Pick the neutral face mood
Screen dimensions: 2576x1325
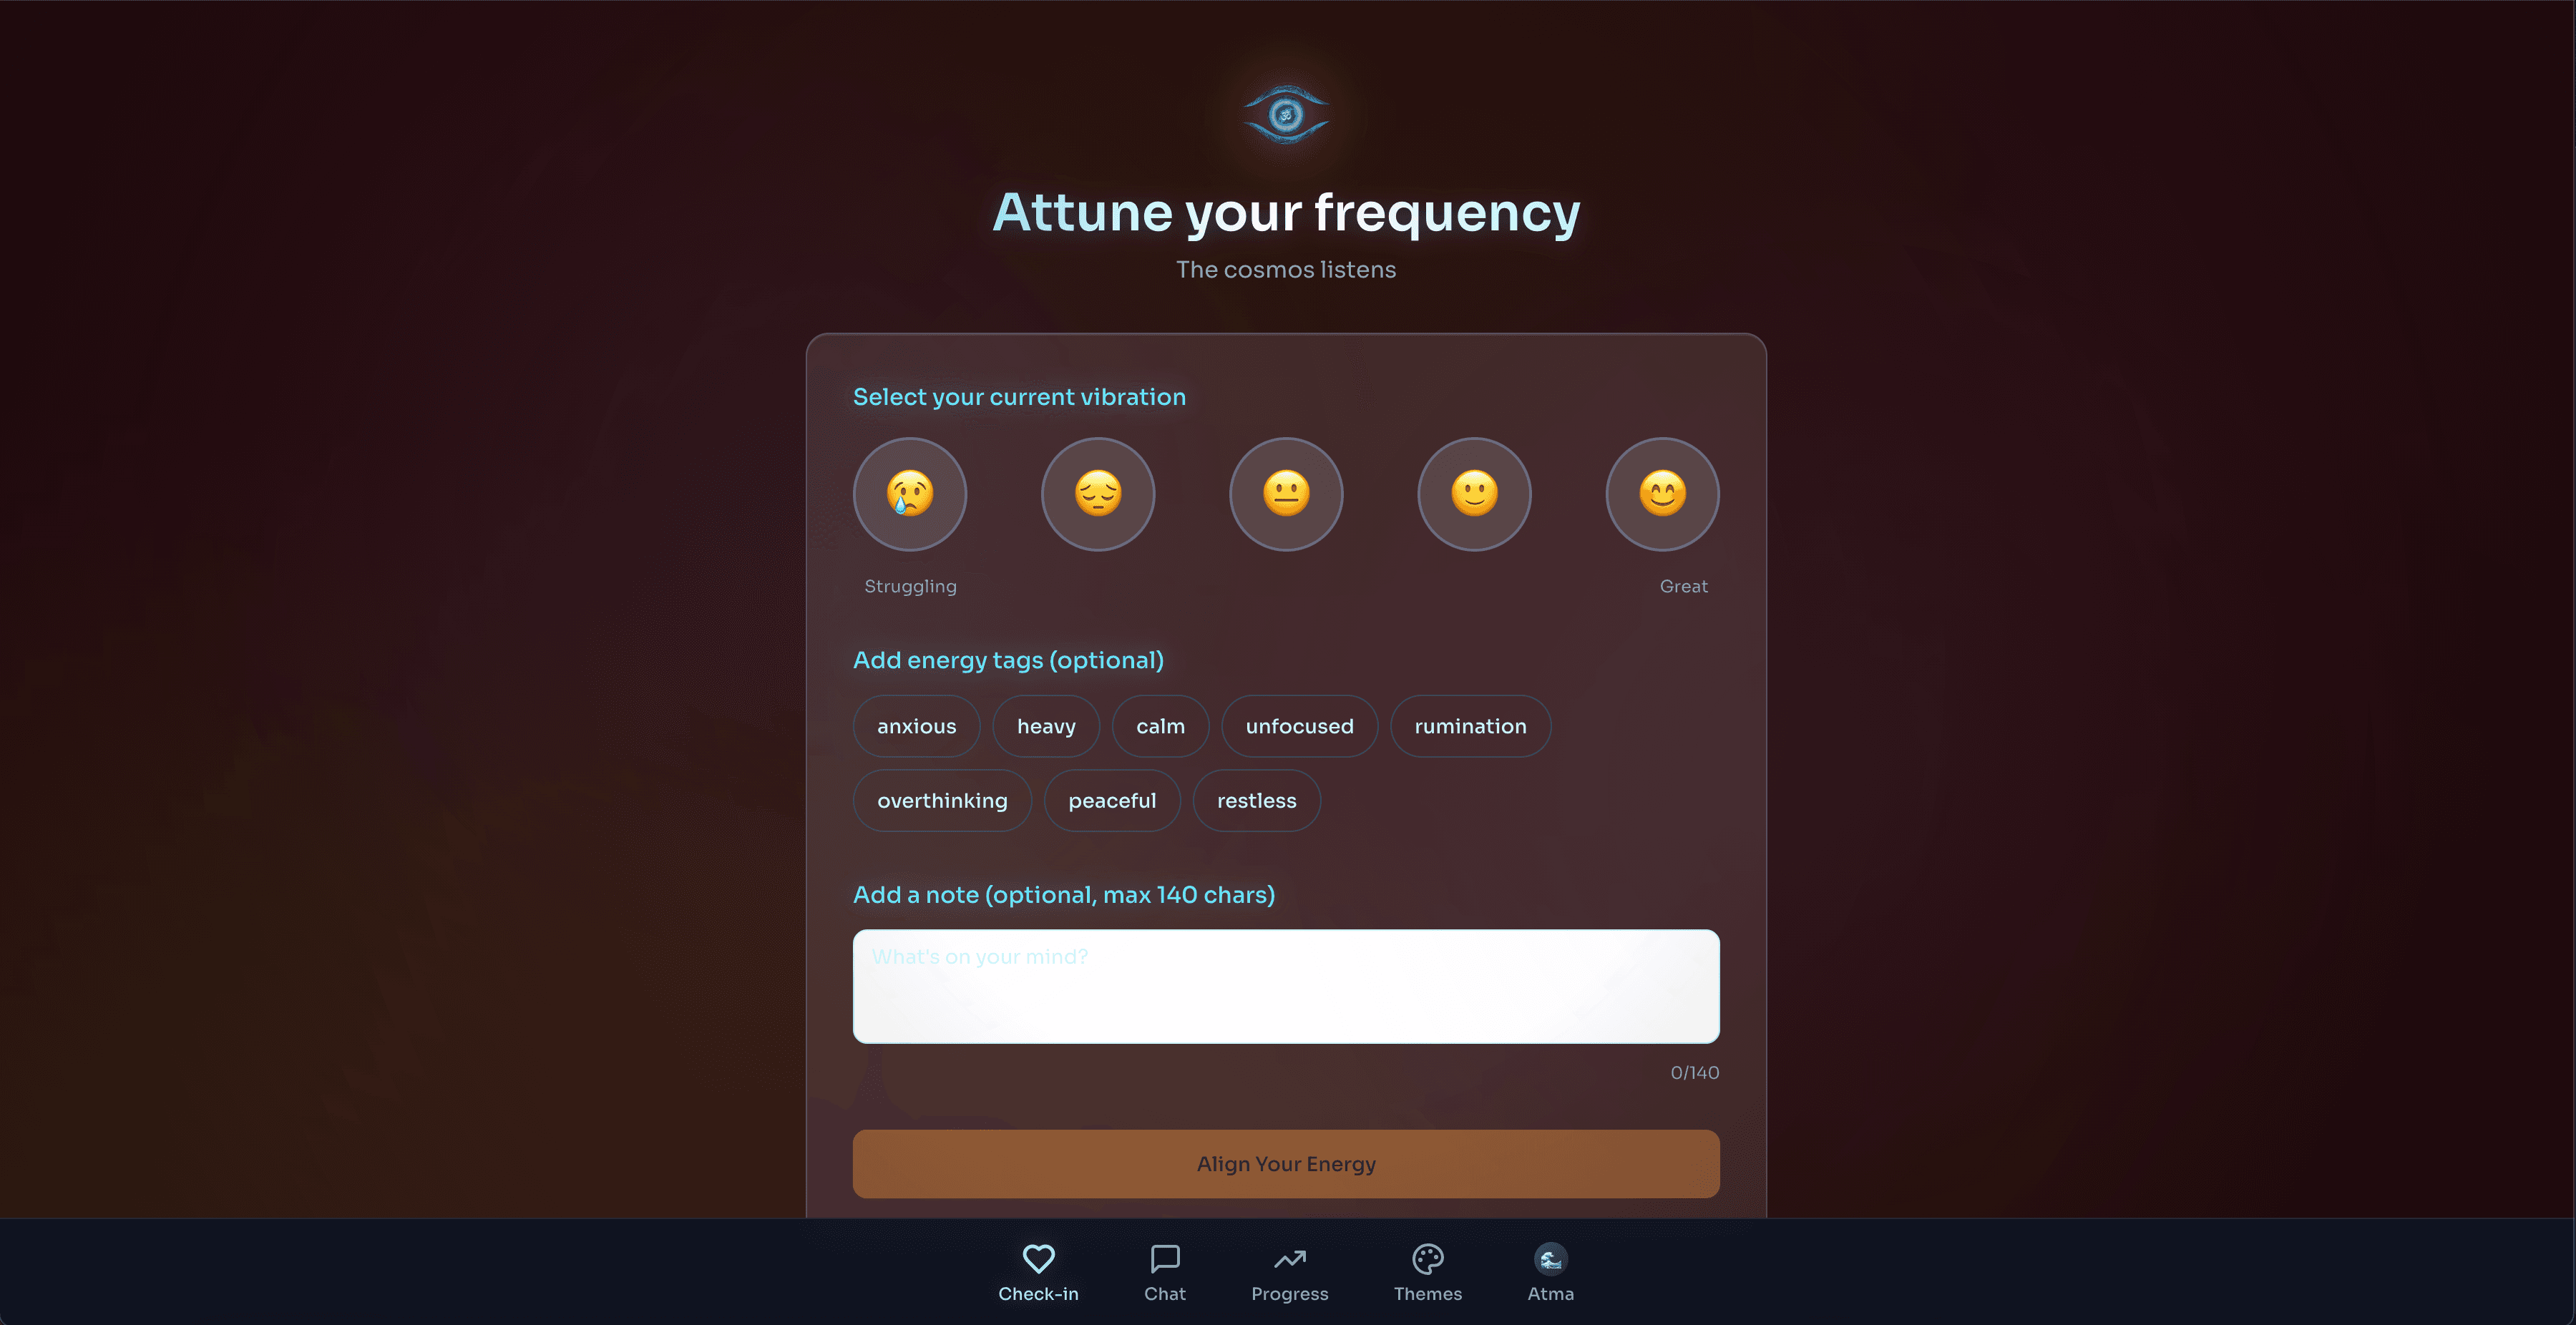1286,493
